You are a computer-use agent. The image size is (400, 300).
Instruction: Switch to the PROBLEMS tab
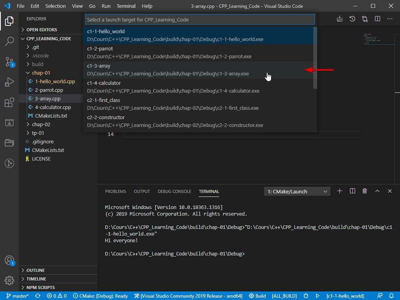[116, 191]
